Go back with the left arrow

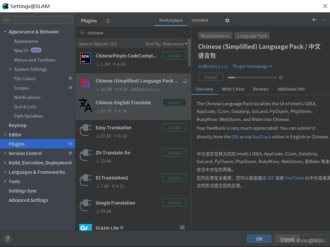coord(314,20)
